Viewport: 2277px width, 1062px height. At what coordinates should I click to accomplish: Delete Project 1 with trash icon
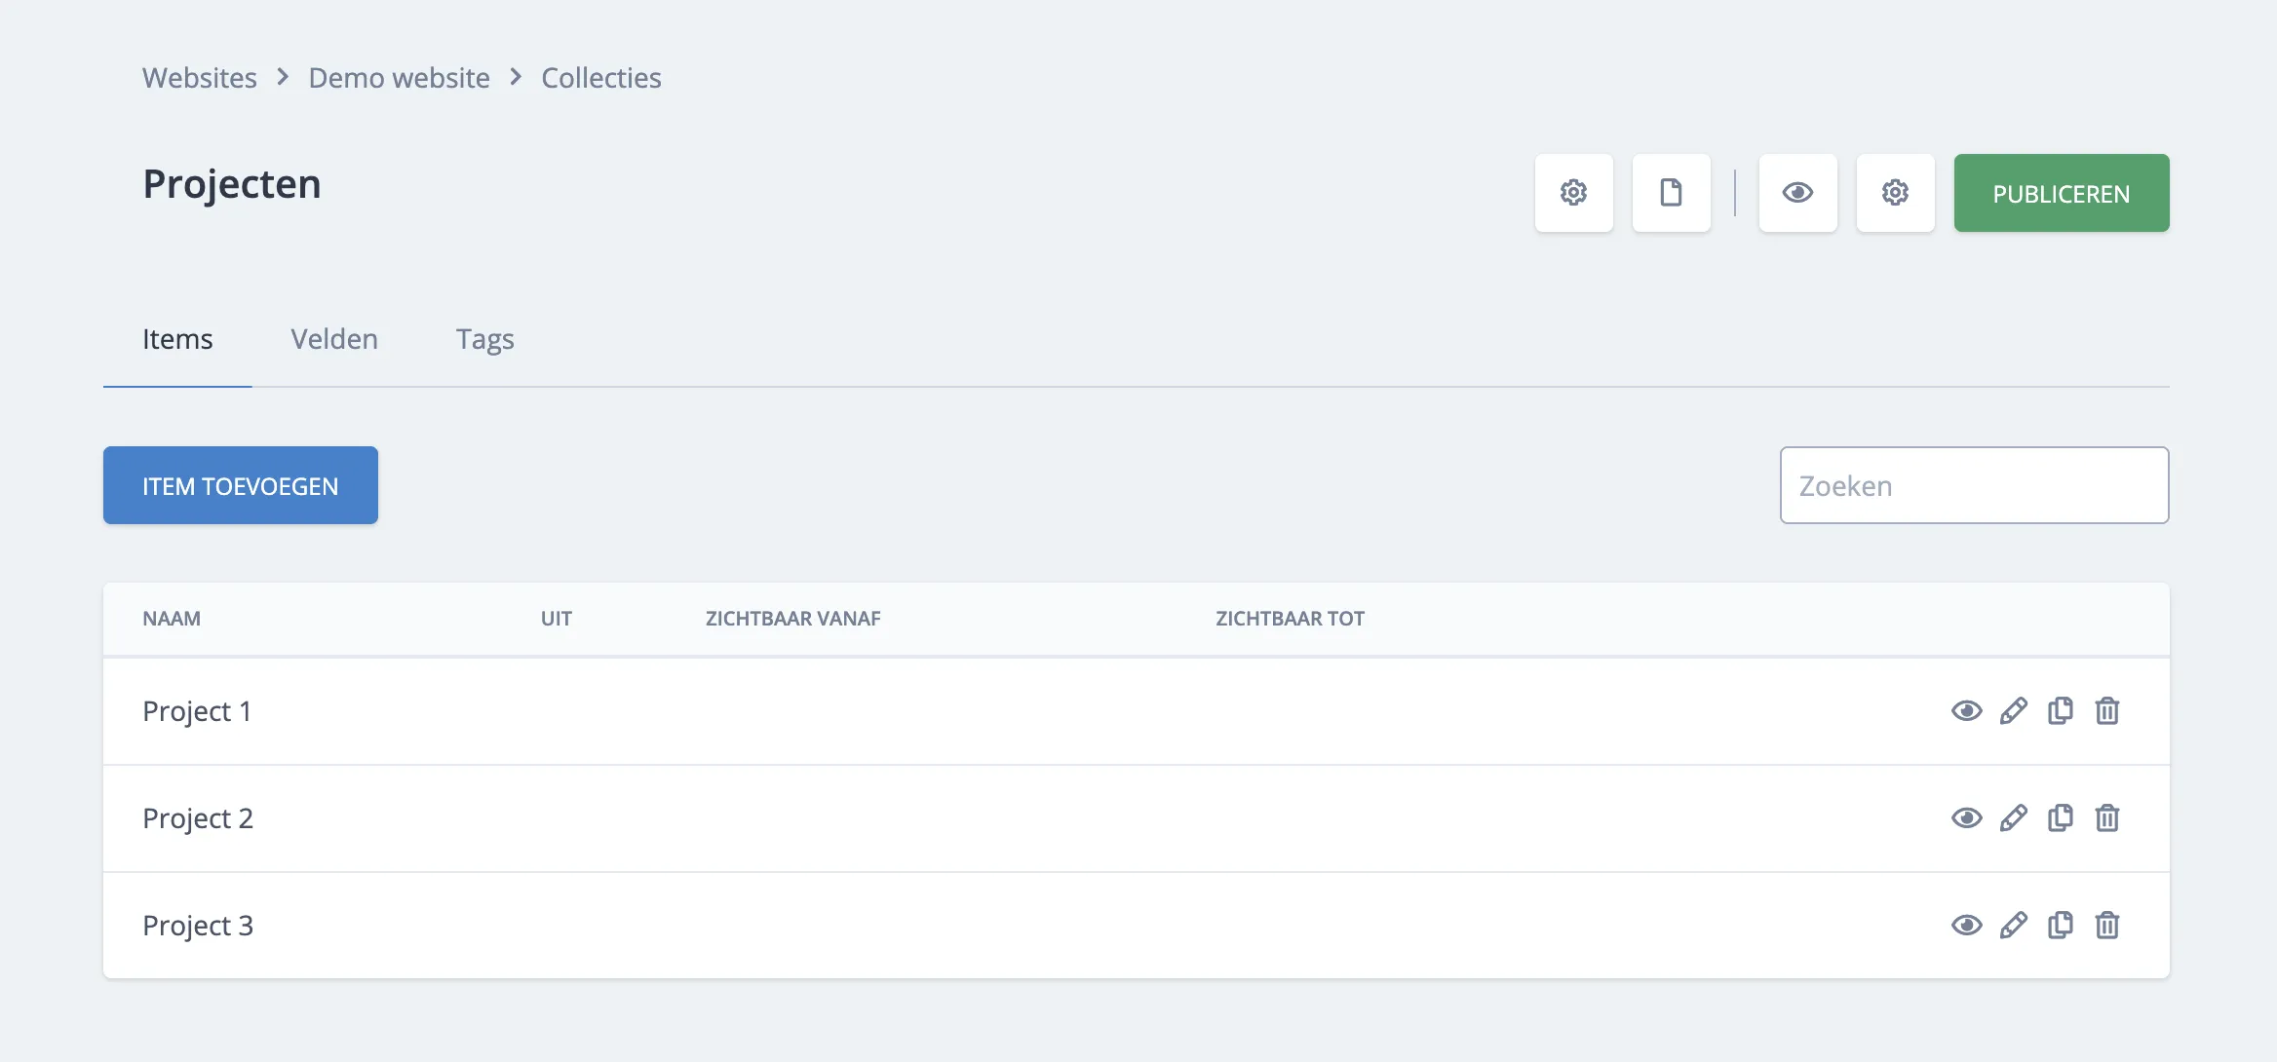click(x=2106, y=711)
